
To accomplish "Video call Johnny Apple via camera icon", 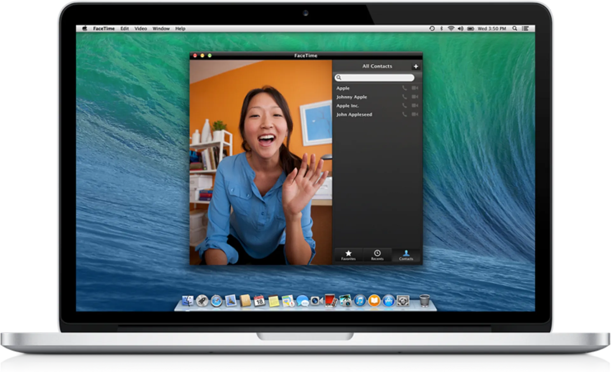I will pos(415,97).
